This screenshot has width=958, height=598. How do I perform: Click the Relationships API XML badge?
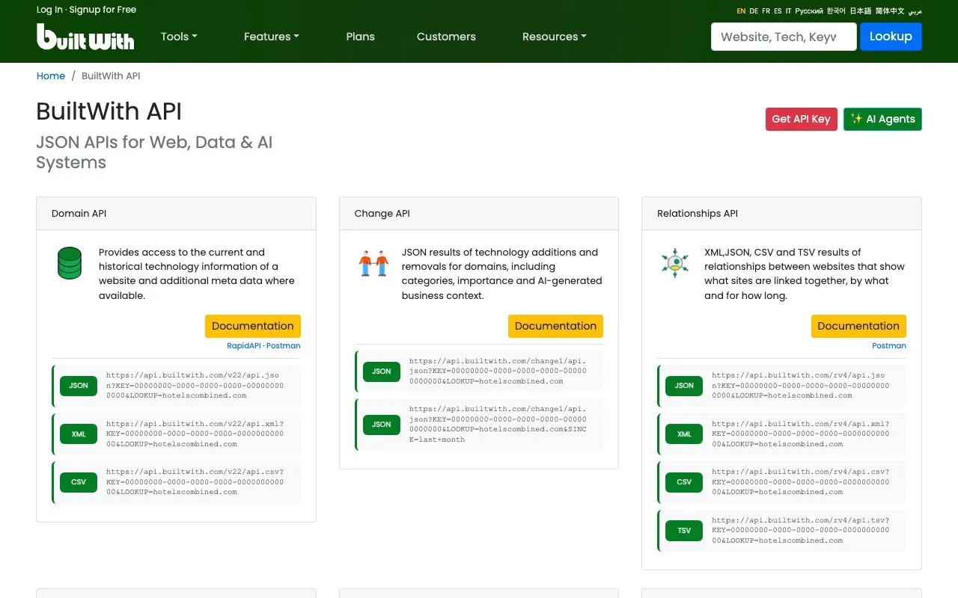[x=684, y=434]
